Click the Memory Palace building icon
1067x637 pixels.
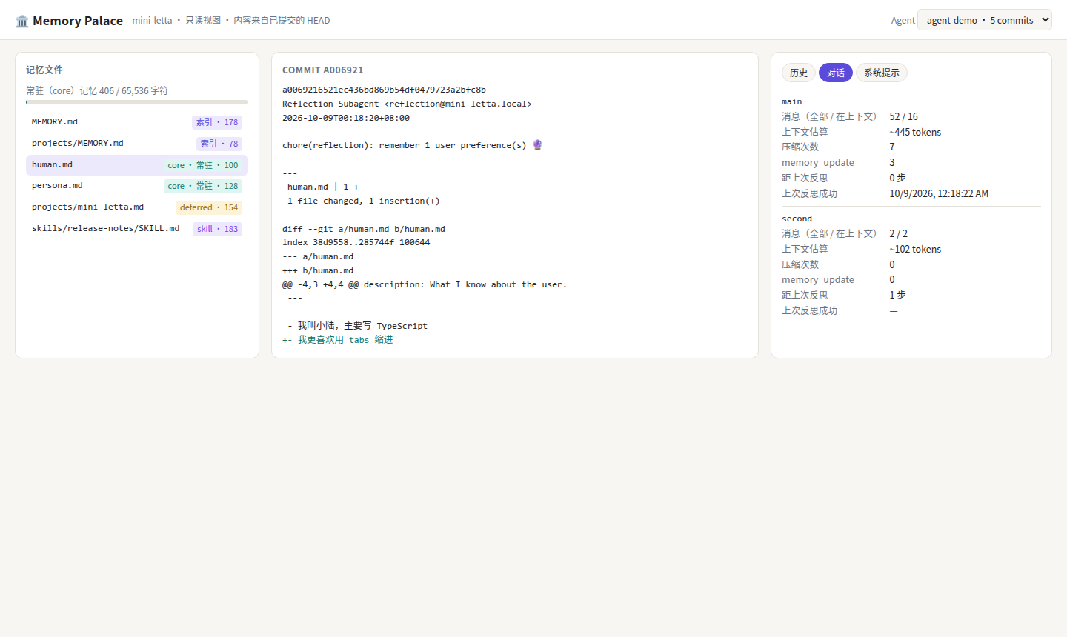click(x=22, y=21)
